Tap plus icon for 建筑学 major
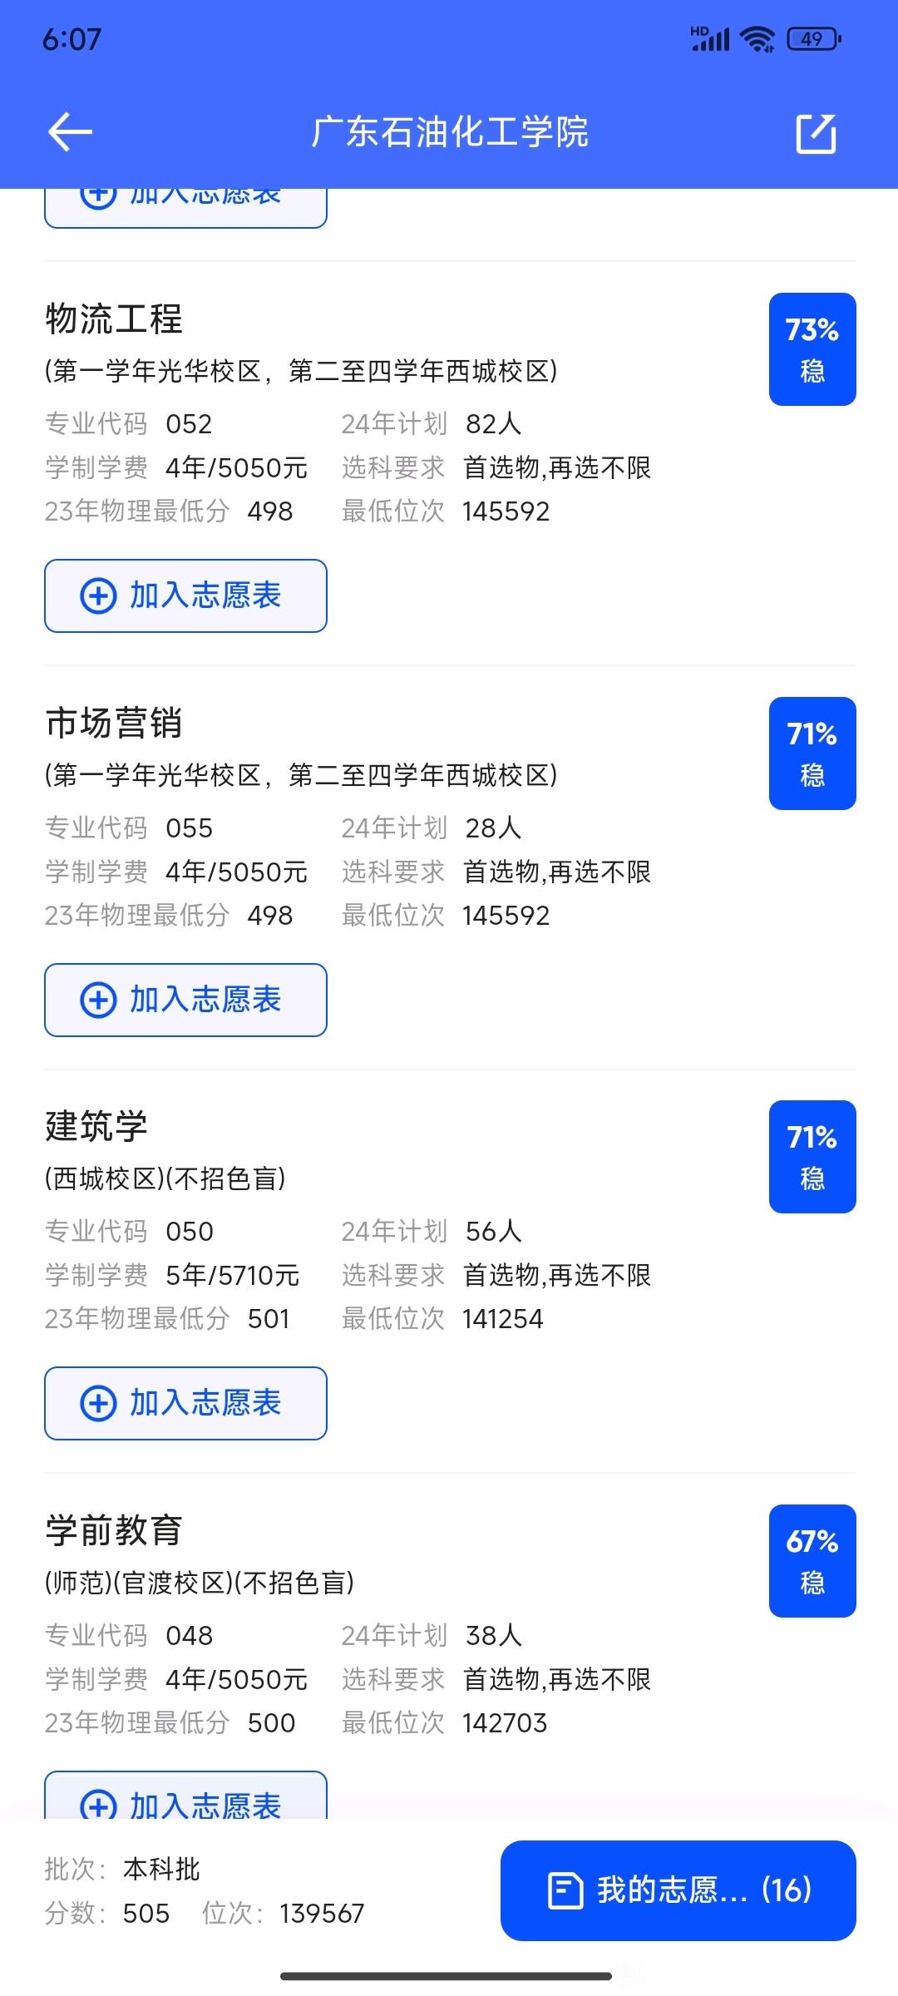 (98, 1404)
